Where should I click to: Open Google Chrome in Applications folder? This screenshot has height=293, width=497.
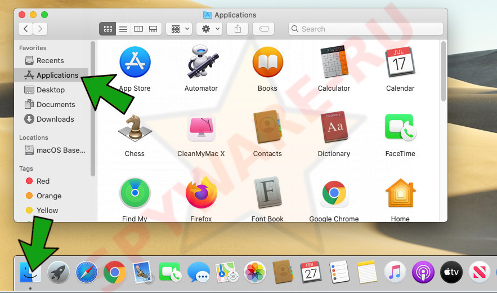334,193
